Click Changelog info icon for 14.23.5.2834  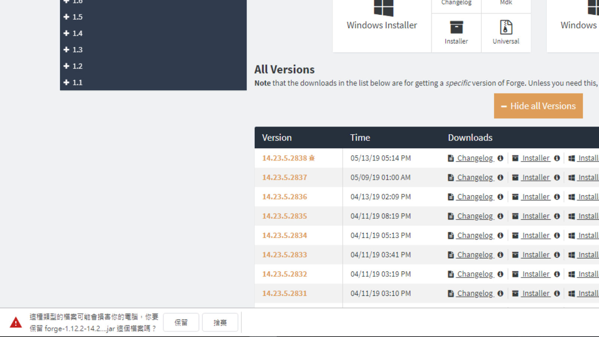point(501,236)
